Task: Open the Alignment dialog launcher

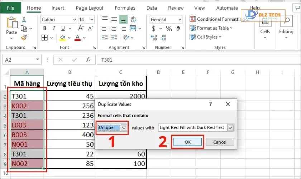Action: [x=143, y=47]
